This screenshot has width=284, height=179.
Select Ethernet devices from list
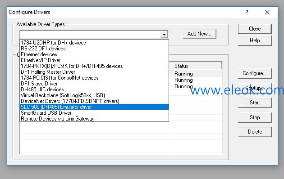[94, 54]
